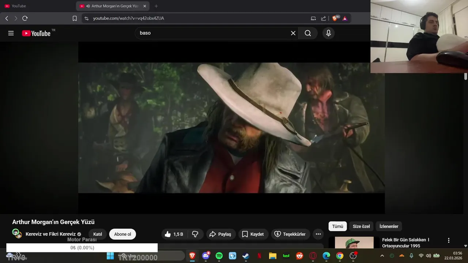
Task: Dislike the video with thumbs down
Action: [x=195, y=234]
